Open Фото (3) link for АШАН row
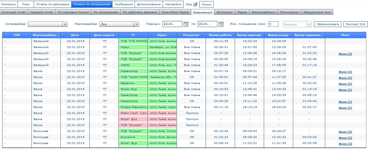Viewport: 368px width, 150px height. (345, 78)
